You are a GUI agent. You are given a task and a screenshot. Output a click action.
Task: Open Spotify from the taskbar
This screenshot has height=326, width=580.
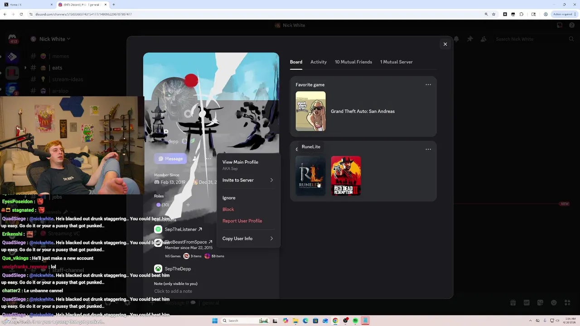coord(355,321)
